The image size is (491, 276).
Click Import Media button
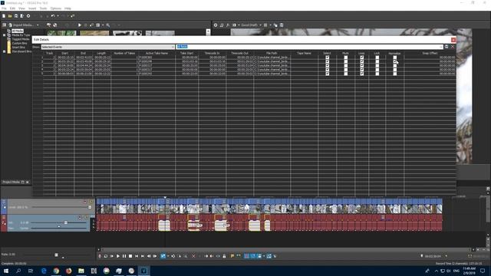click(21, 25)
